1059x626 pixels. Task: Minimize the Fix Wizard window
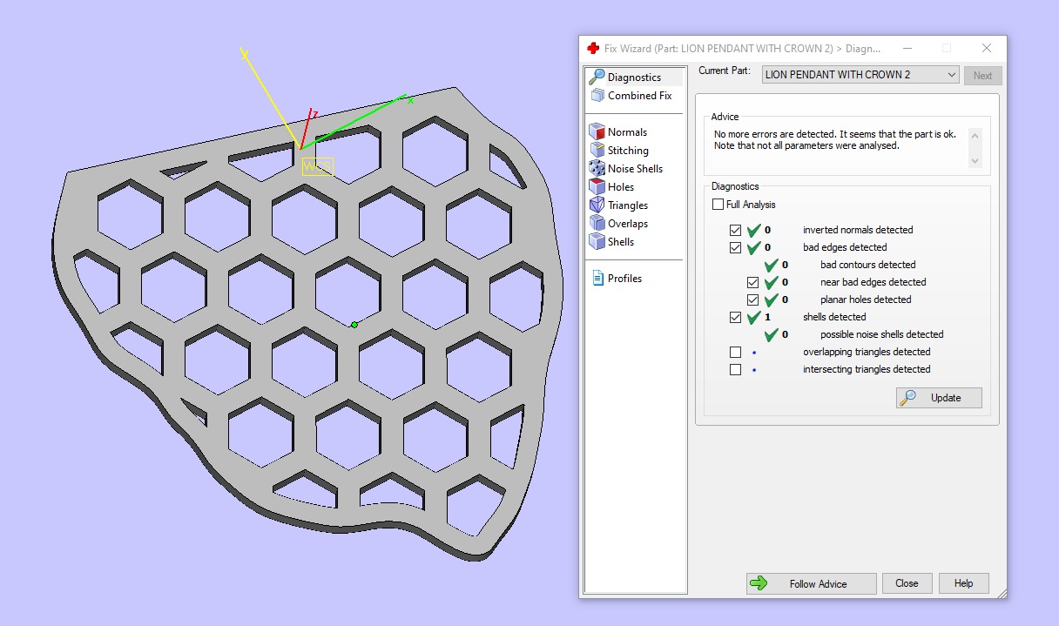(x=907, y=49)
